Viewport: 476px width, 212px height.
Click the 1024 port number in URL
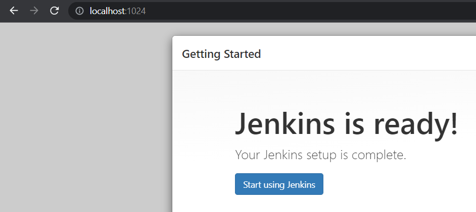(x=136, y=11)
